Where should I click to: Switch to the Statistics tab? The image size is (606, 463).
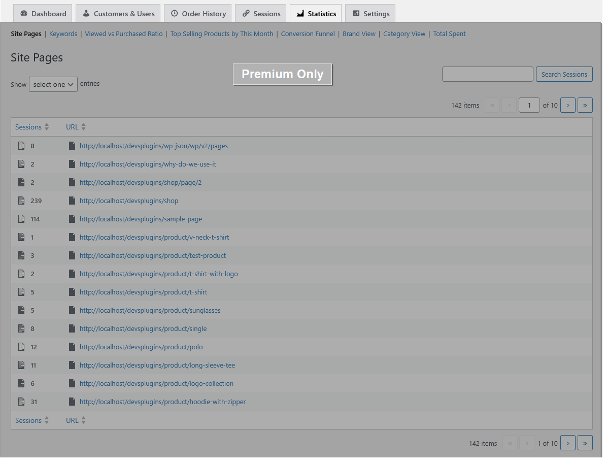[x=315, y=14]
